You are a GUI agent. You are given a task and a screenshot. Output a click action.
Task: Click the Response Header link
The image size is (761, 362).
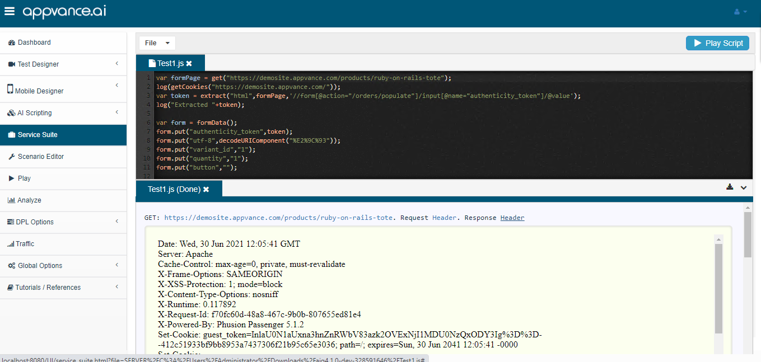tap(512, 218)
